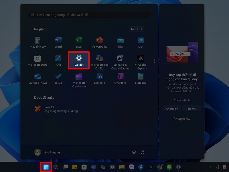Choose iPhone® device option
Viewport: 229px width, 172px height.
191,109
